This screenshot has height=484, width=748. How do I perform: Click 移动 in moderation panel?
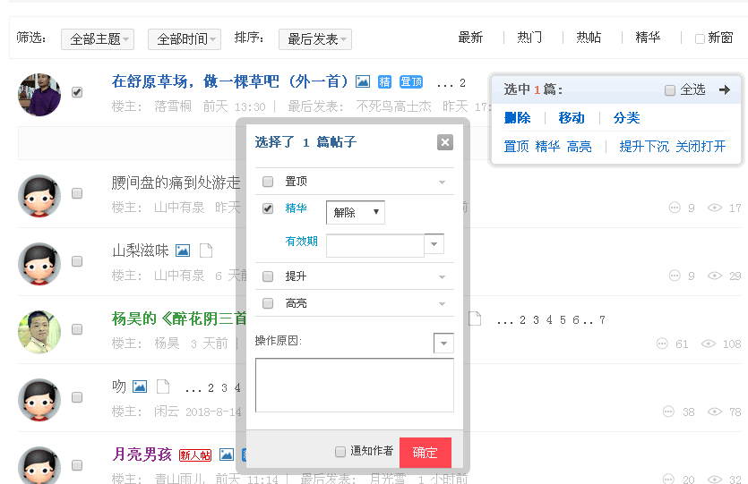[x=572, y=118]
